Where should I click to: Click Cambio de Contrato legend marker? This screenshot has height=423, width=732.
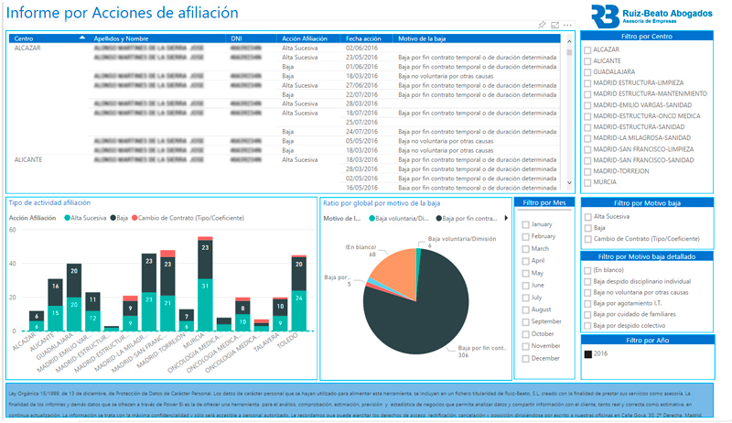click(135, 219)
